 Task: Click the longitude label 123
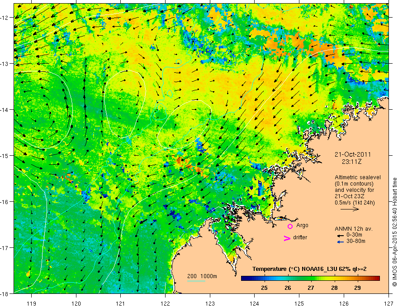click(210, 303)
